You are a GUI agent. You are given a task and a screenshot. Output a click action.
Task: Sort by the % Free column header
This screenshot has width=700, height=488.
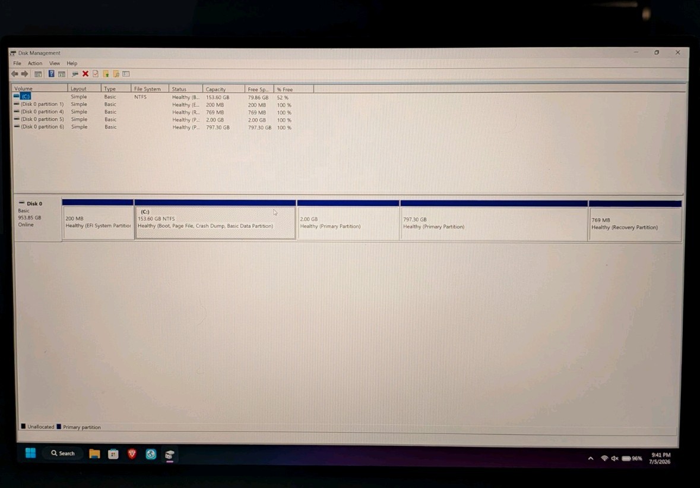pos(294,89)
